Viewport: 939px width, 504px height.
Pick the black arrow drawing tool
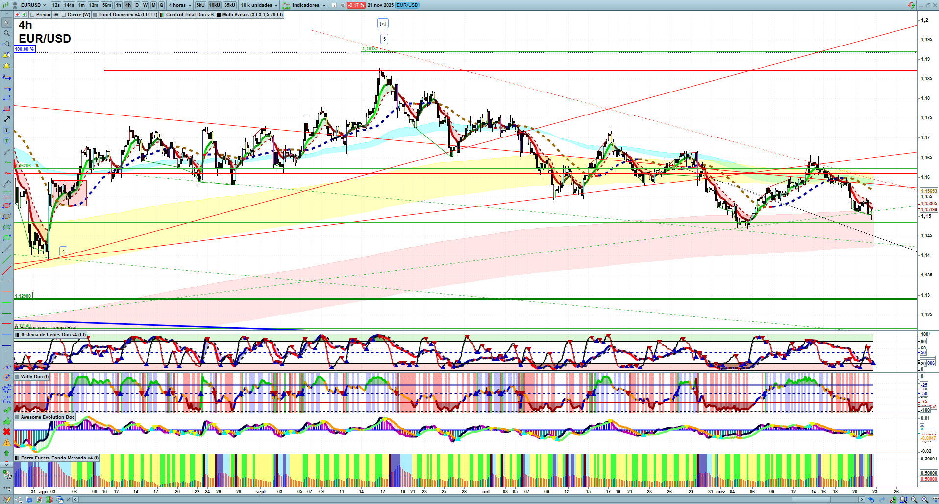pos(6,119)
